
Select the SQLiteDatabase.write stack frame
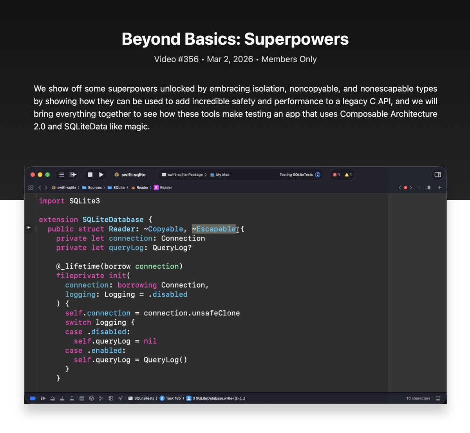(216, 399)
